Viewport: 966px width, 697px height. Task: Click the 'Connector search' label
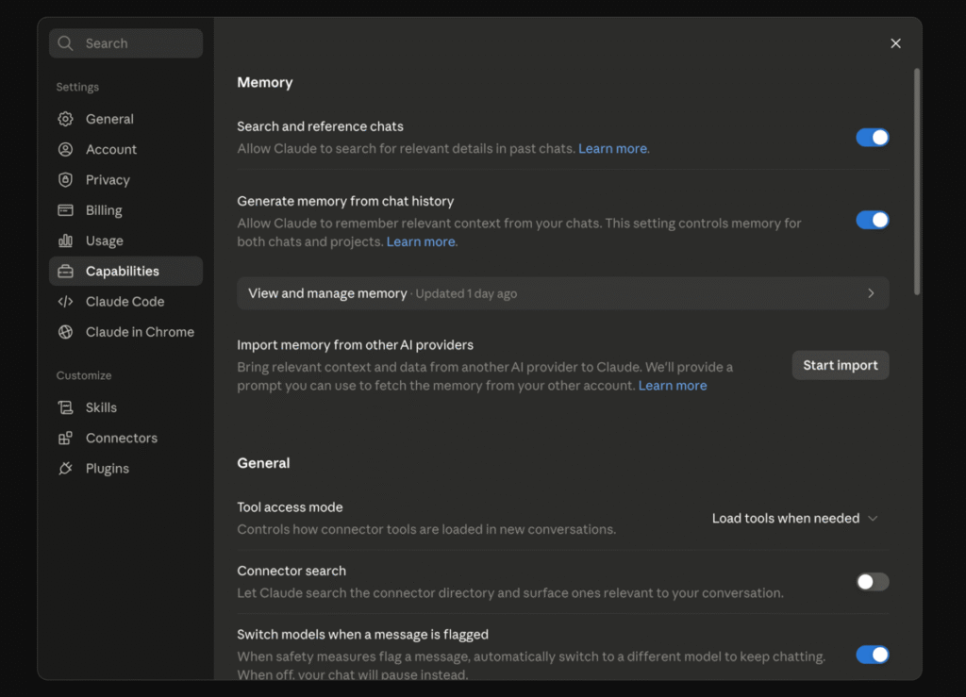pyautogui.click(x=291, y=571)
